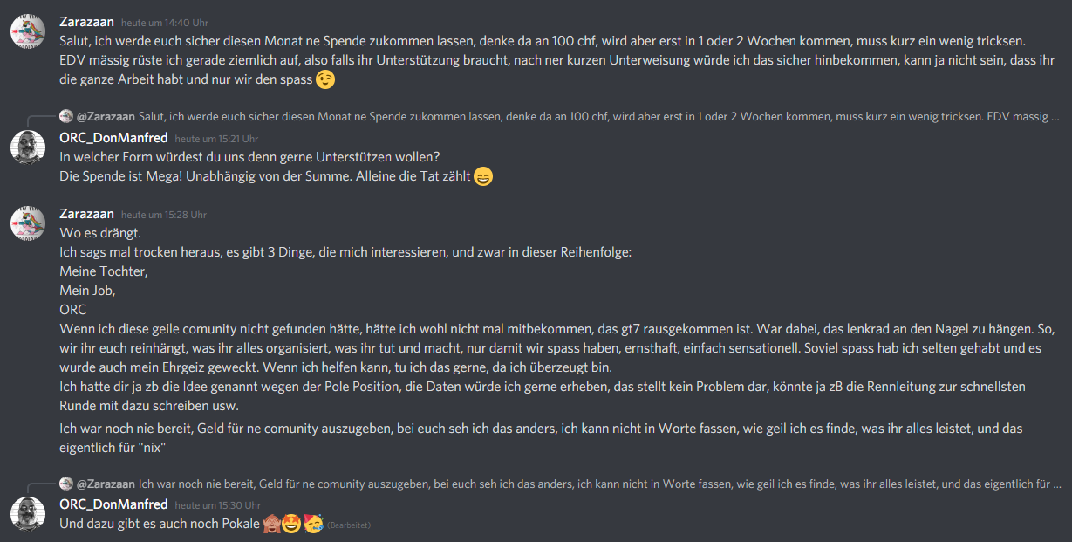Open ORC_DonManfred's avatar at 15:21 message
Image resolution: width=1072 pixels, height=542 pixels.
(x=27, y=148)
